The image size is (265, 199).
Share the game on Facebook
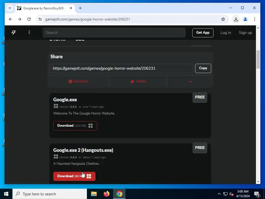tap(78, 81)
